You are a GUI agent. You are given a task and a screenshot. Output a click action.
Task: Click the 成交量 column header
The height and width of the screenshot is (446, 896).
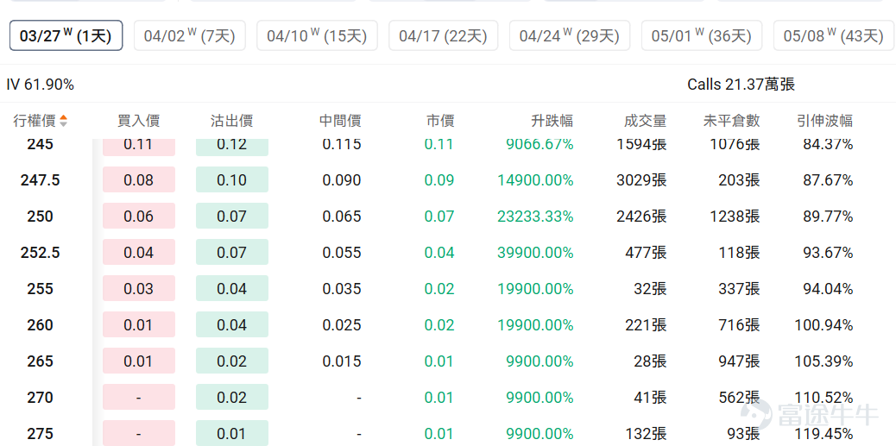tap(645, 121)
